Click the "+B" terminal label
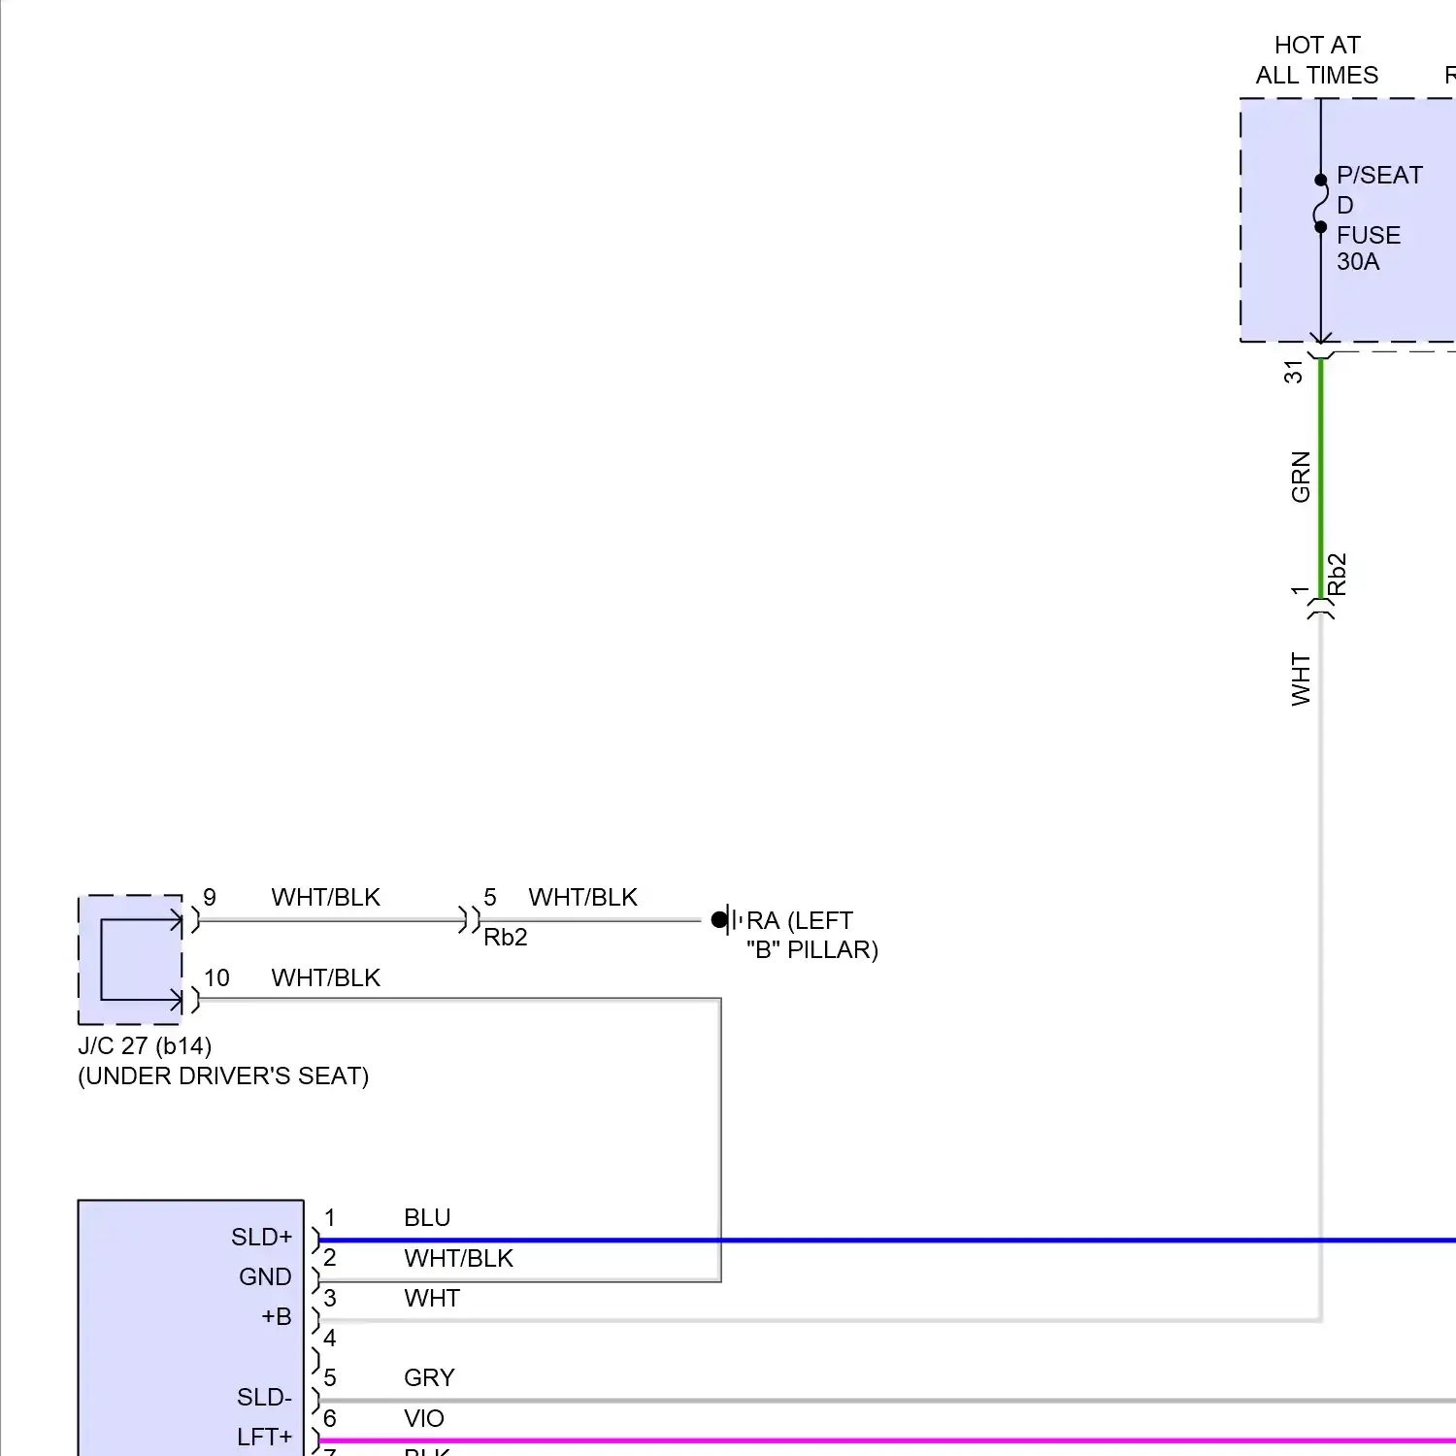Image resolution: width=1456 pixels, height=1456 pixels. click(277, 1316)
